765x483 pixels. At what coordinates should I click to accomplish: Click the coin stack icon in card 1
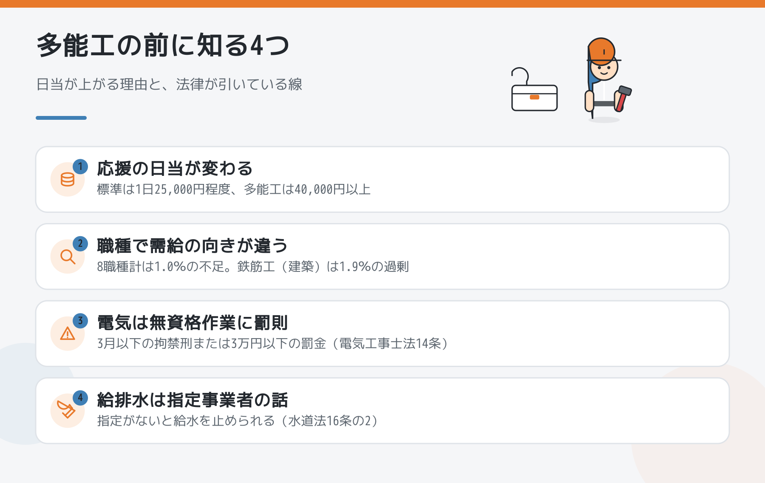click(x=68, y=180)
